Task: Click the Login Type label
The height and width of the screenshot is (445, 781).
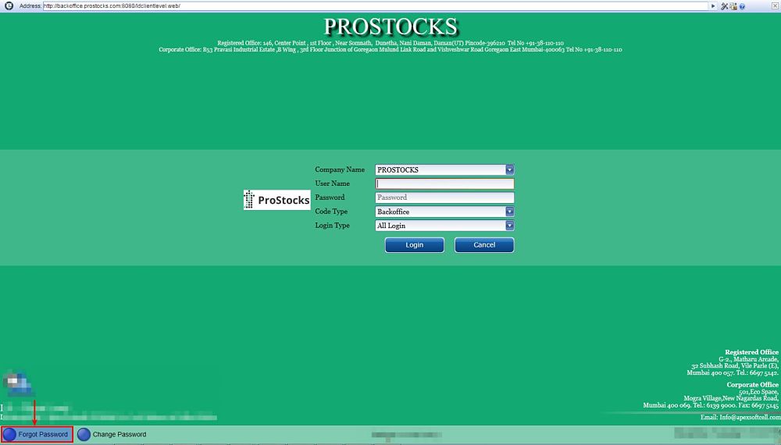Action: point(332,226)
